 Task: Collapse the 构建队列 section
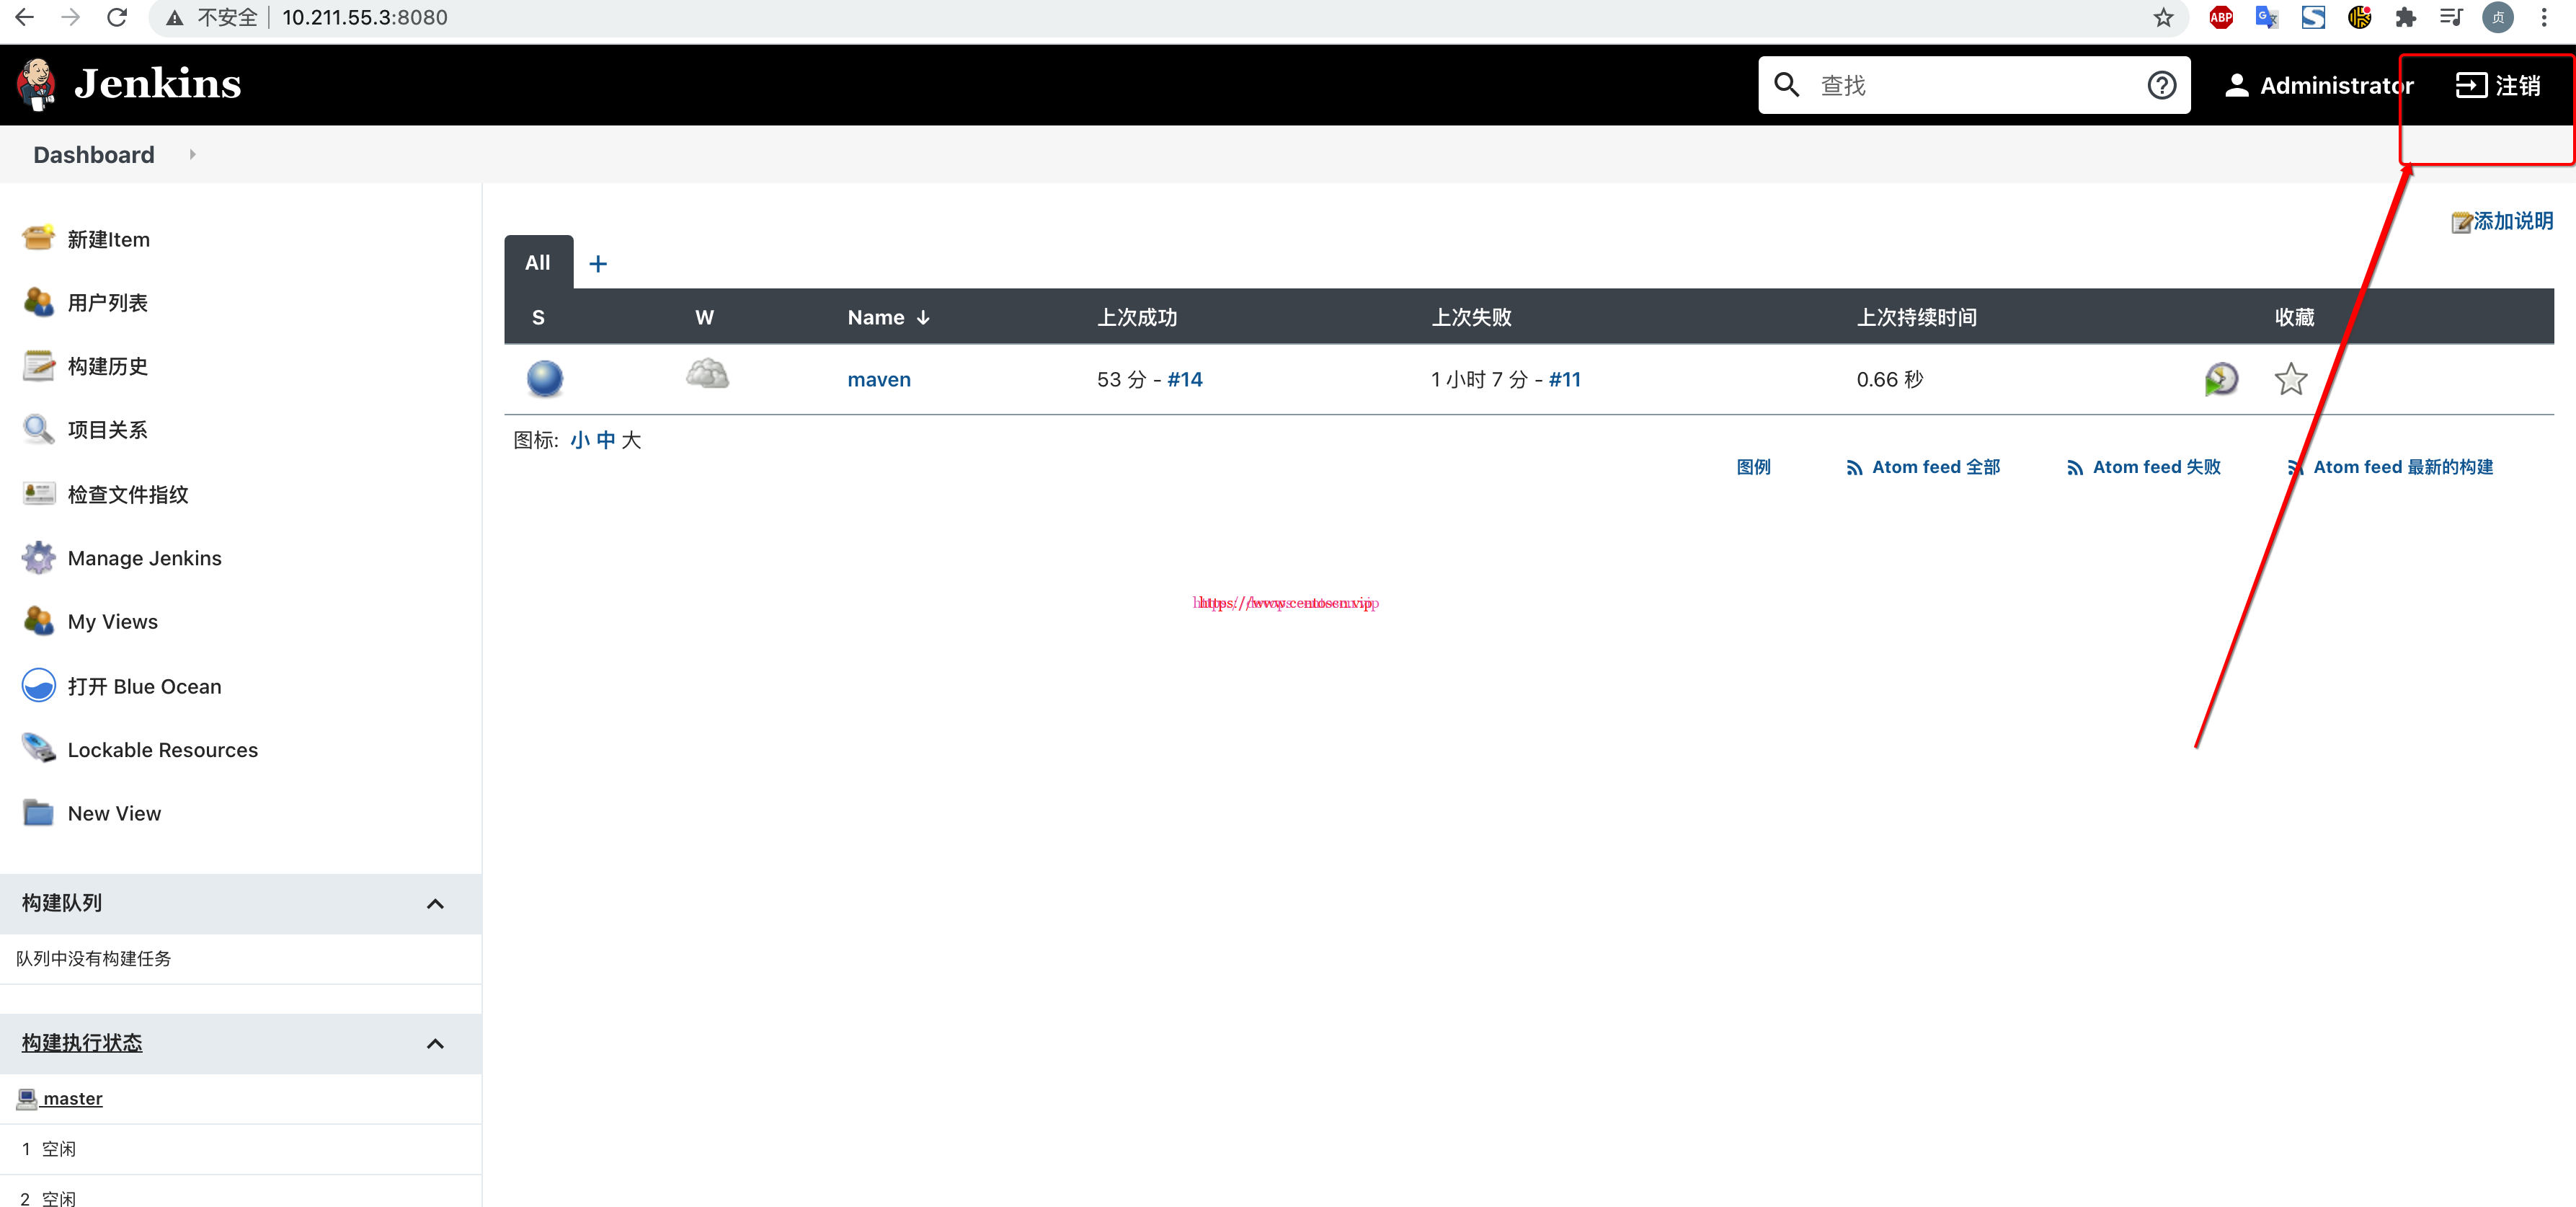tap(435, 903)
